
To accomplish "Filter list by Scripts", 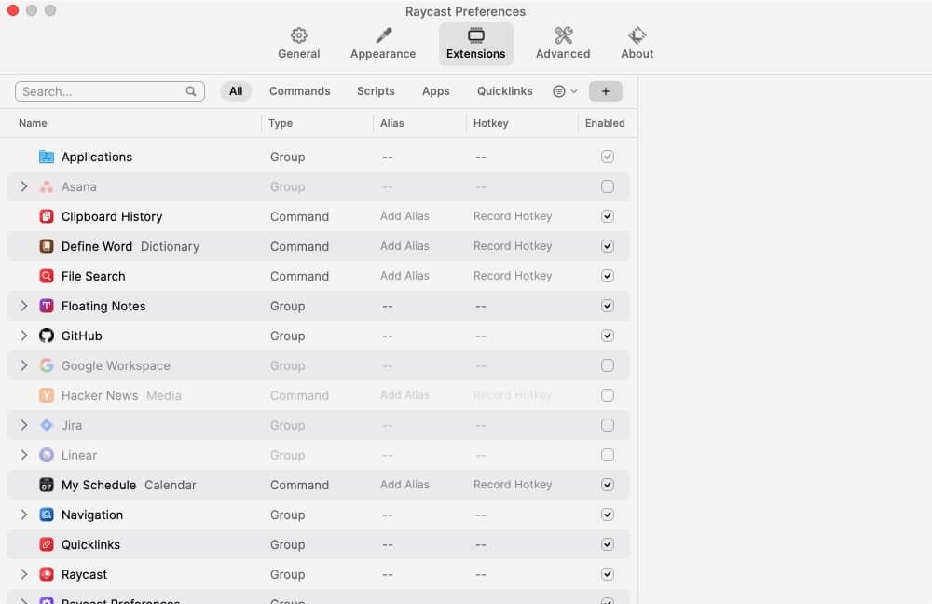I will 376,91.
